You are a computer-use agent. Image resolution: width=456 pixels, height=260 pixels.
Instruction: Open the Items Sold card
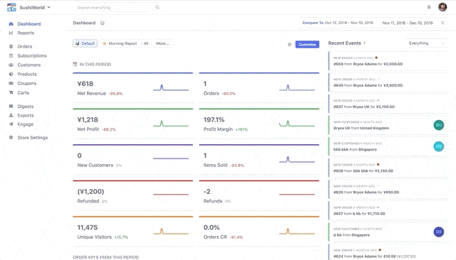[259, 160]
